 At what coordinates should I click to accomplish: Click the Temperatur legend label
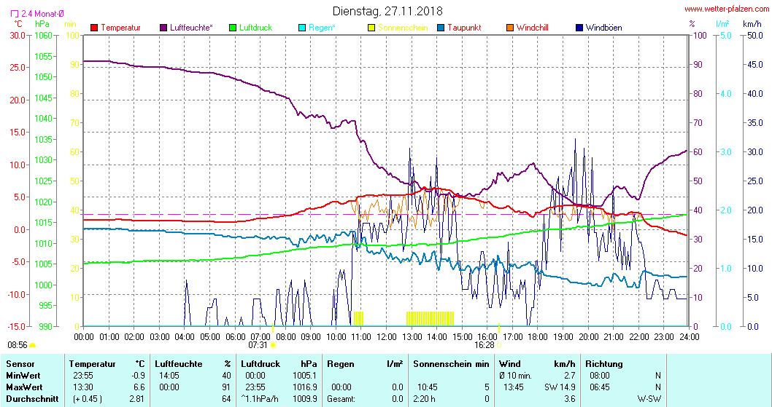pyautogui.click(x=120, y=28)
